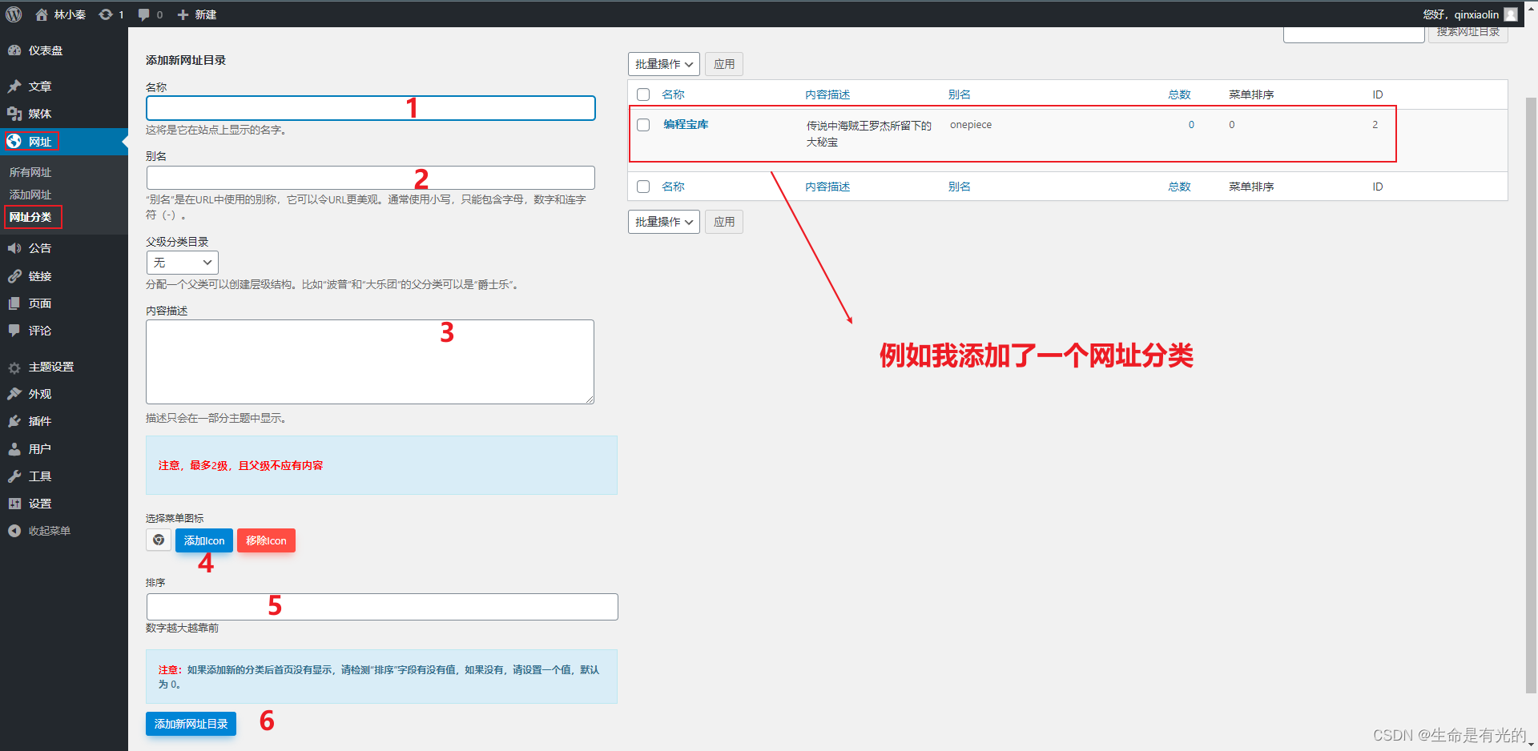Viewport: 1538px width, 751px height.
Task: Tick the select-all checkbox in table footer
Action: (643, 187)
